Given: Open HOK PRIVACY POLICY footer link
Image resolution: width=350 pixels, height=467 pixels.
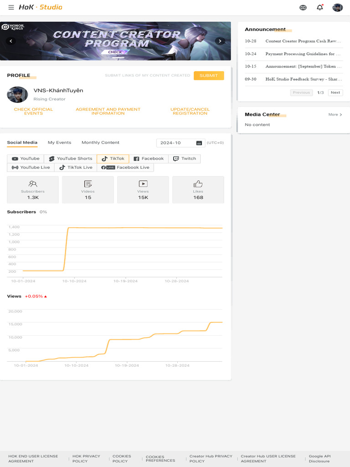Looking at the screenshot, I should [86, 459].
